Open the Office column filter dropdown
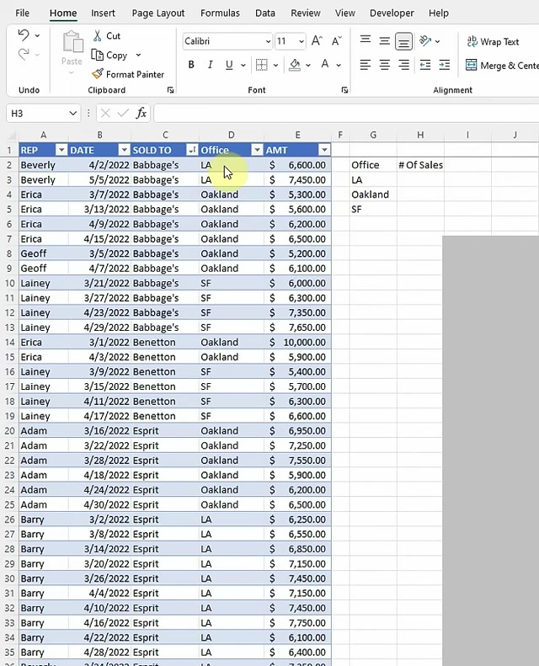 tap(257, 150)
